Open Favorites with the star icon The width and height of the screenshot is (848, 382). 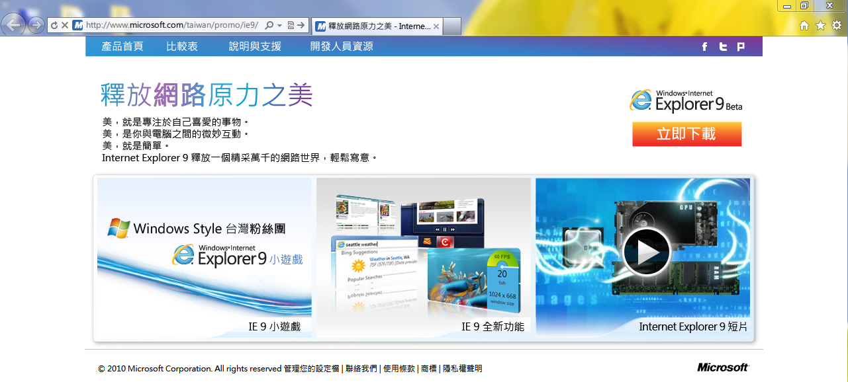coord(820,25)
